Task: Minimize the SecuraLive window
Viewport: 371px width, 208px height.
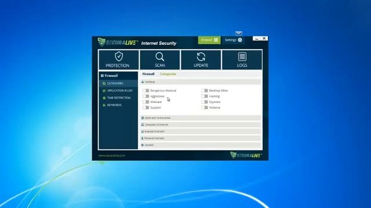Action: pos(257,39)
